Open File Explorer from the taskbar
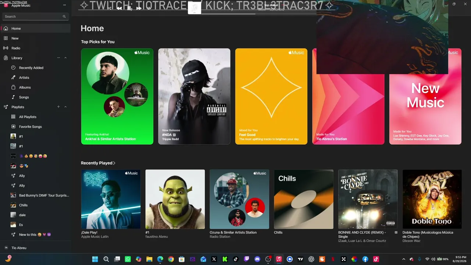471x265 pixels. [149, 259]
